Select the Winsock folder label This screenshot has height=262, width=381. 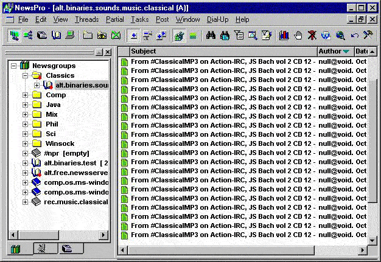(x=60, y=143)
